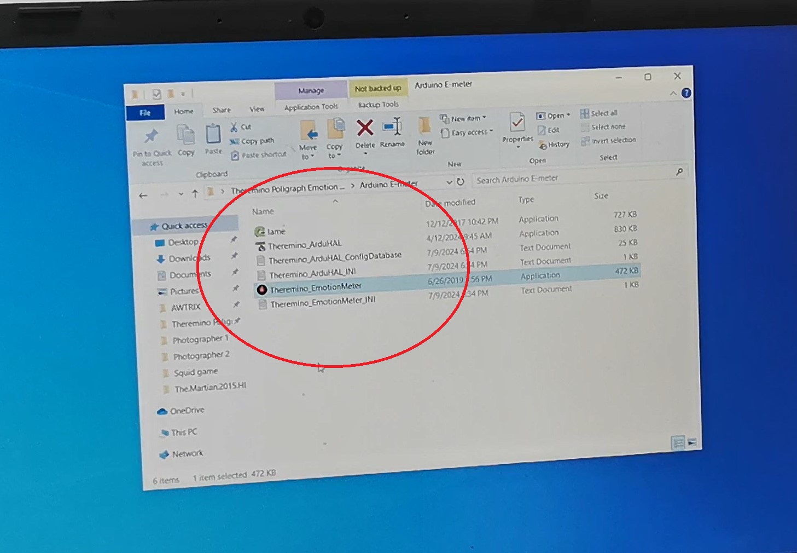This screenshot has height=553, width=797.
Task: Expand the New item dropdown
Action: point(467,118)
